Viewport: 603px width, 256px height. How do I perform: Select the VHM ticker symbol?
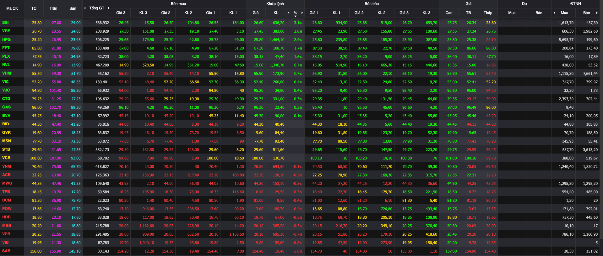click(6, 73)
